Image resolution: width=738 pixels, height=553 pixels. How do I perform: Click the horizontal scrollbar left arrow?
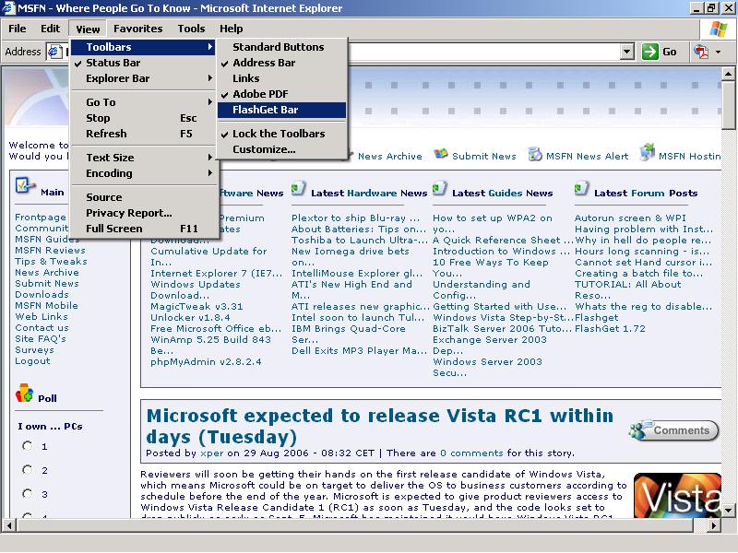pos(8,525)
